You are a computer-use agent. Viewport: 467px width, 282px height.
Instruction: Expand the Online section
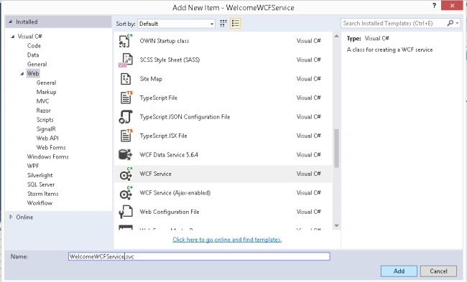tap(11, 217)
